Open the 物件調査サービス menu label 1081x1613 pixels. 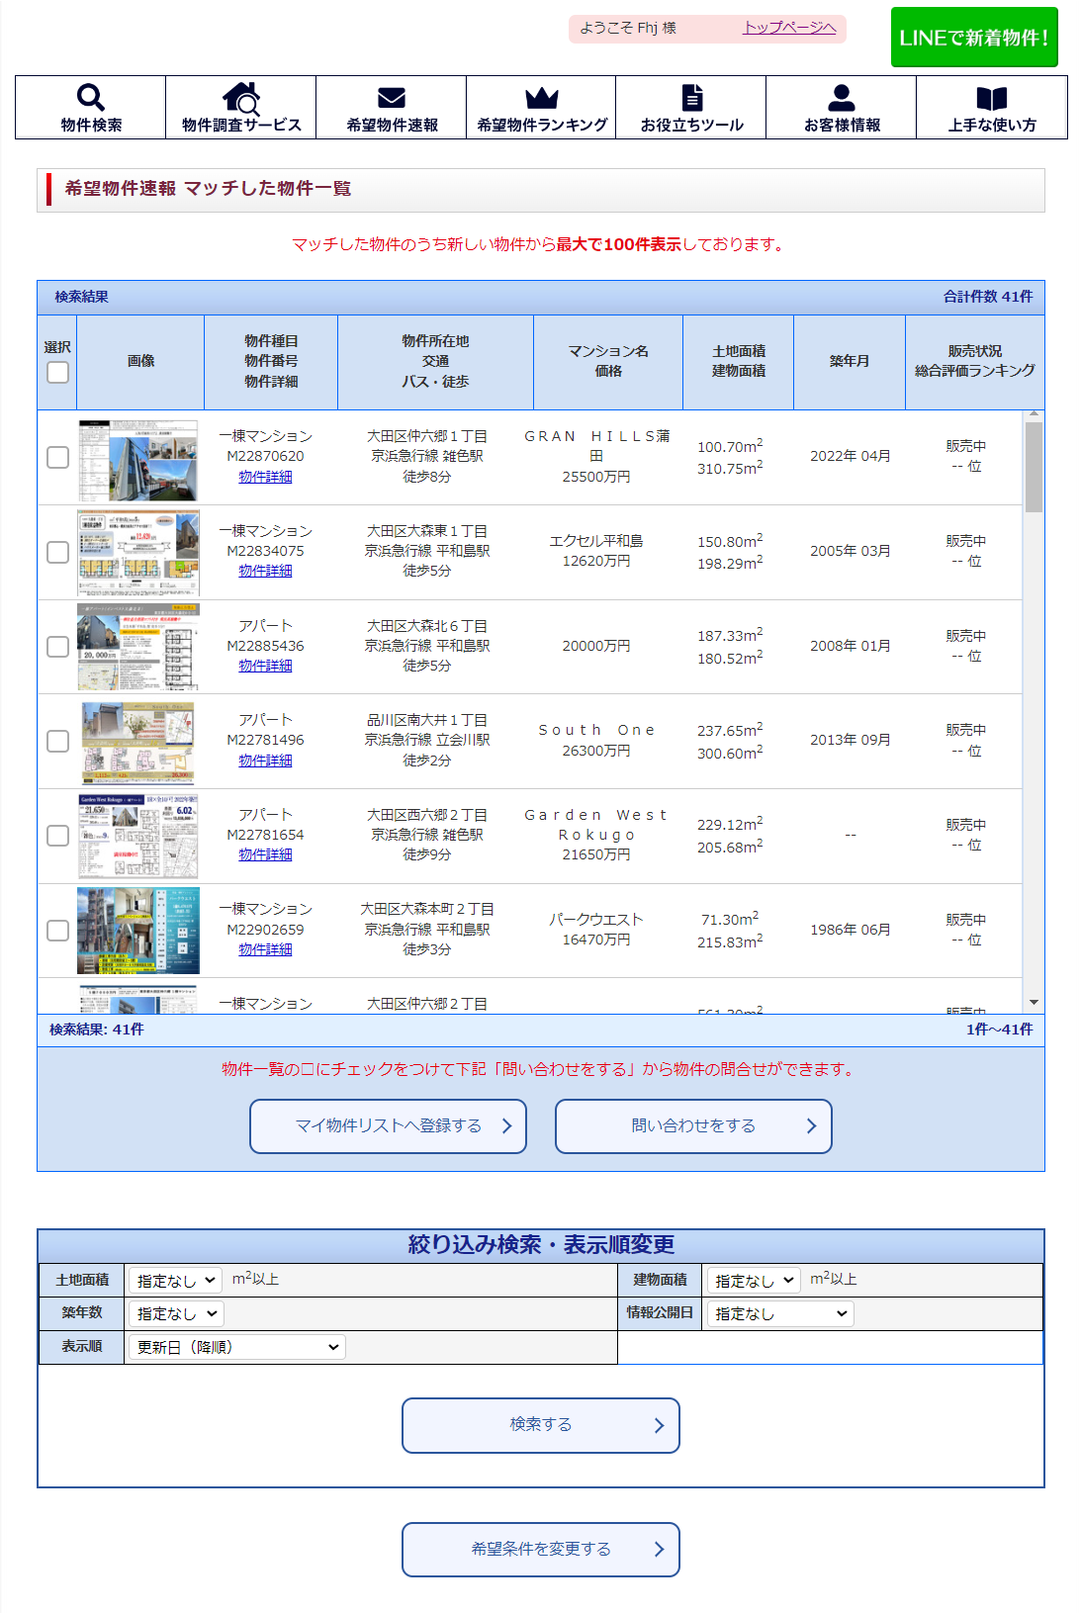[x=241, y=125]
